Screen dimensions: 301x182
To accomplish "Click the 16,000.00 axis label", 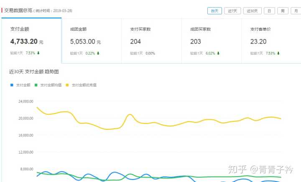I will pos(26,135).
